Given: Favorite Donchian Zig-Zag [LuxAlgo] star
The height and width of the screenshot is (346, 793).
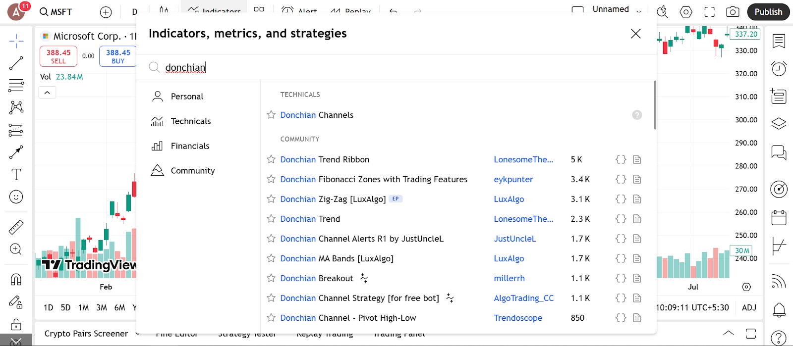Looking at the screenshot, I should (271, 199).
